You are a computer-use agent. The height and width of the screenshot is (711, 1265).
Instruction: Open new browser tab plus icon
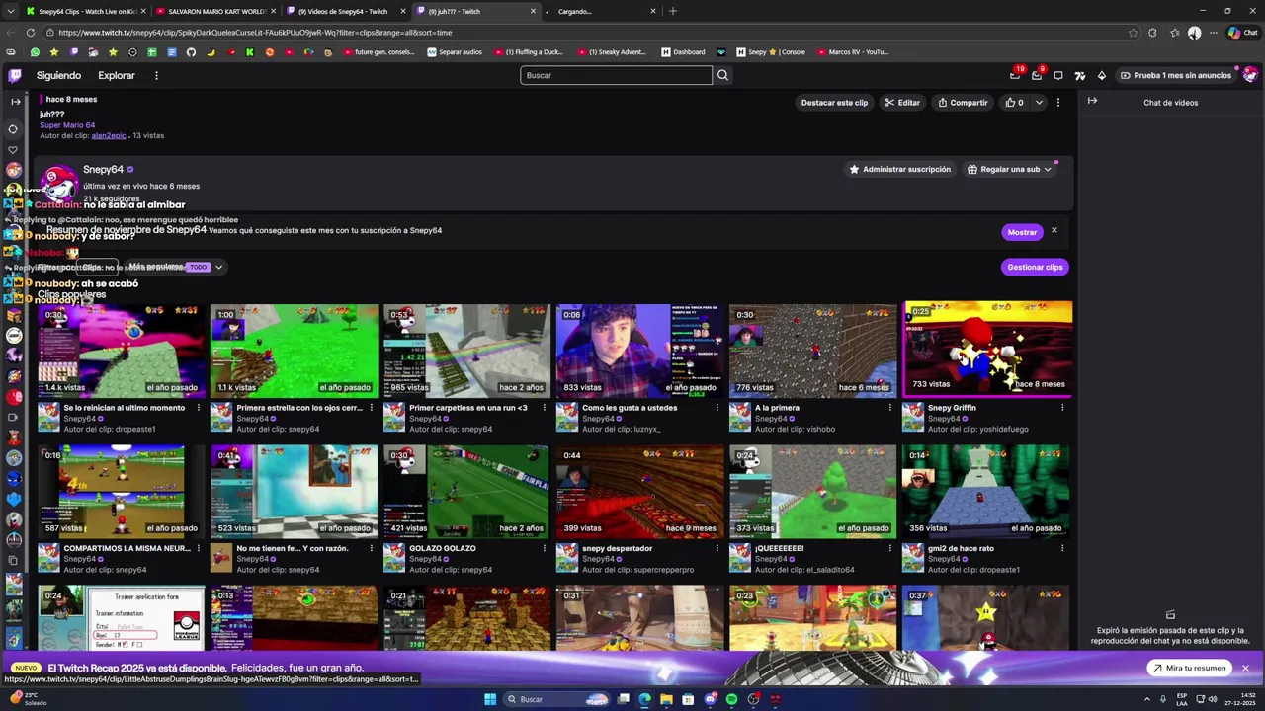(673, 11)
